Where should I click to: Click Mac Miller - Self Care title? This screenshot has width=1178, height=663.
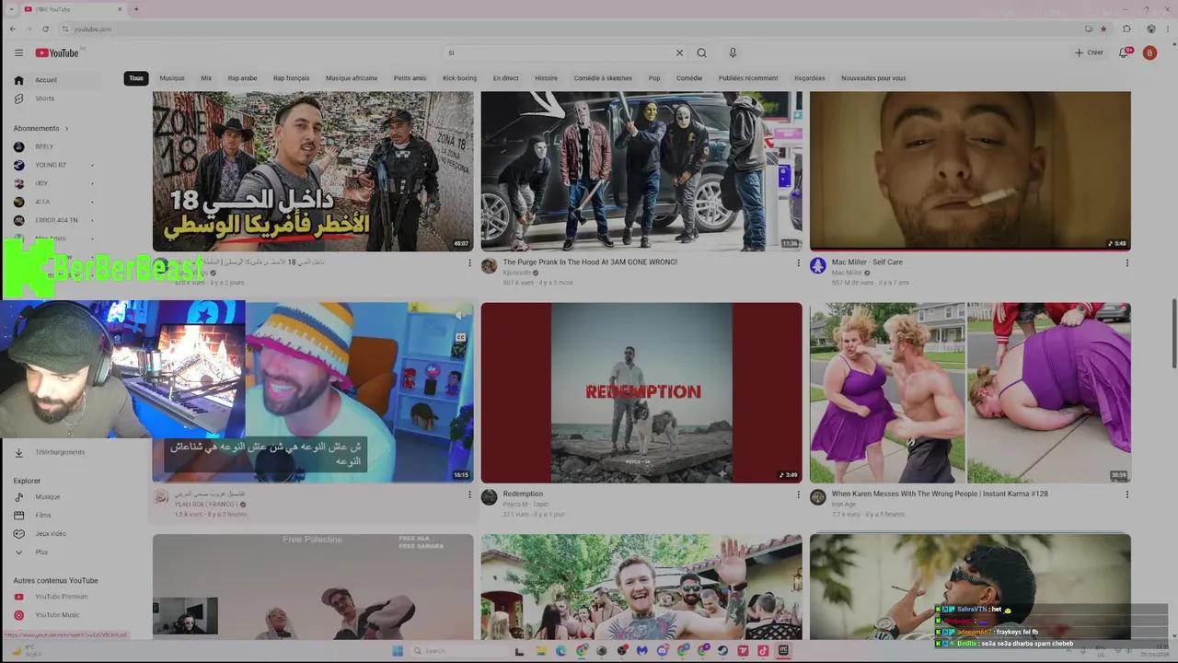click(867, 262)
